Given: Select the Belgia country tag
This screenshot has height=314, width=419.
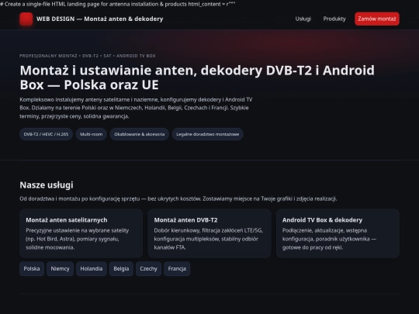Looking at the screenshot, I should pos(121,268).
